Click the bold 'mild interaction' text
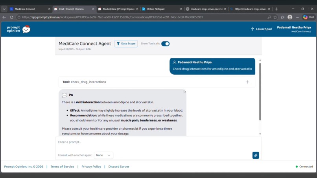This screenshot has height=178, width=317. pos(88,102)
